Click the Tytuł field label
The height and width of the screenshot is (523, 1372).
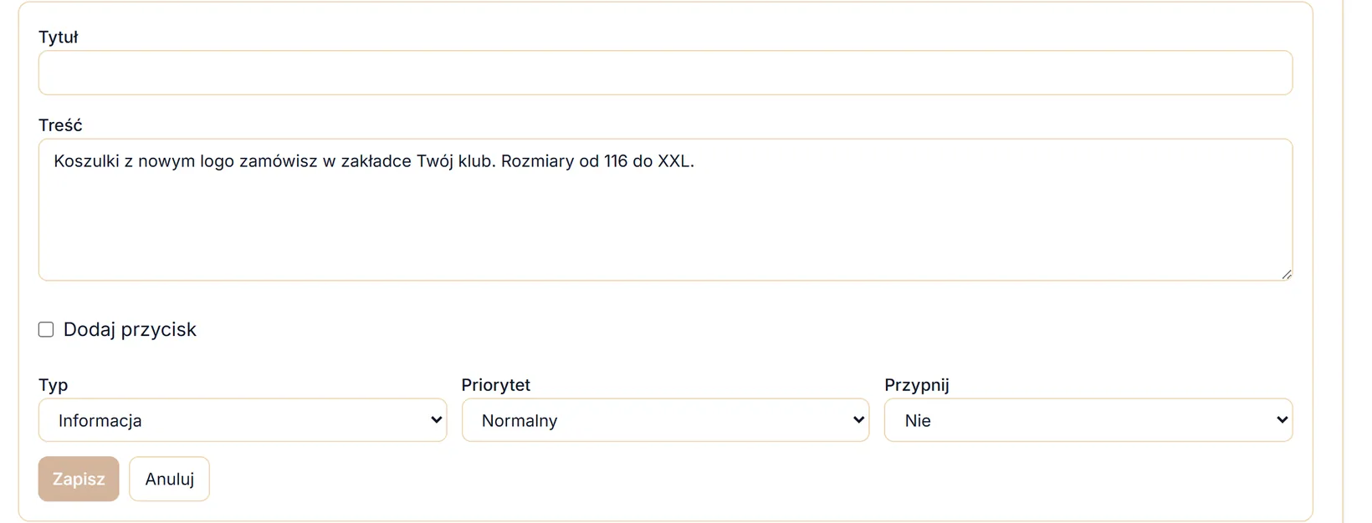59,37
